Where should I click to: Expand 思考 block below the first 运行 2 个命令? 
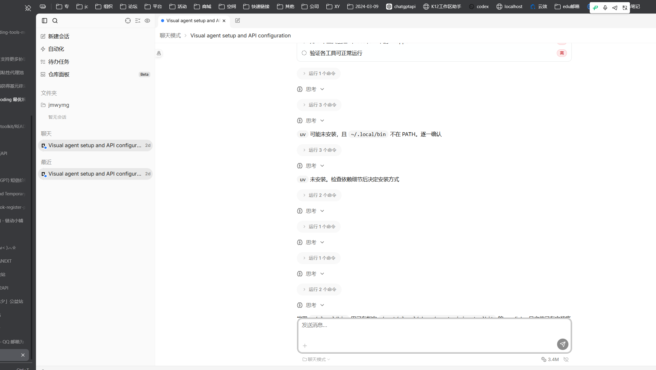(311, 211)
